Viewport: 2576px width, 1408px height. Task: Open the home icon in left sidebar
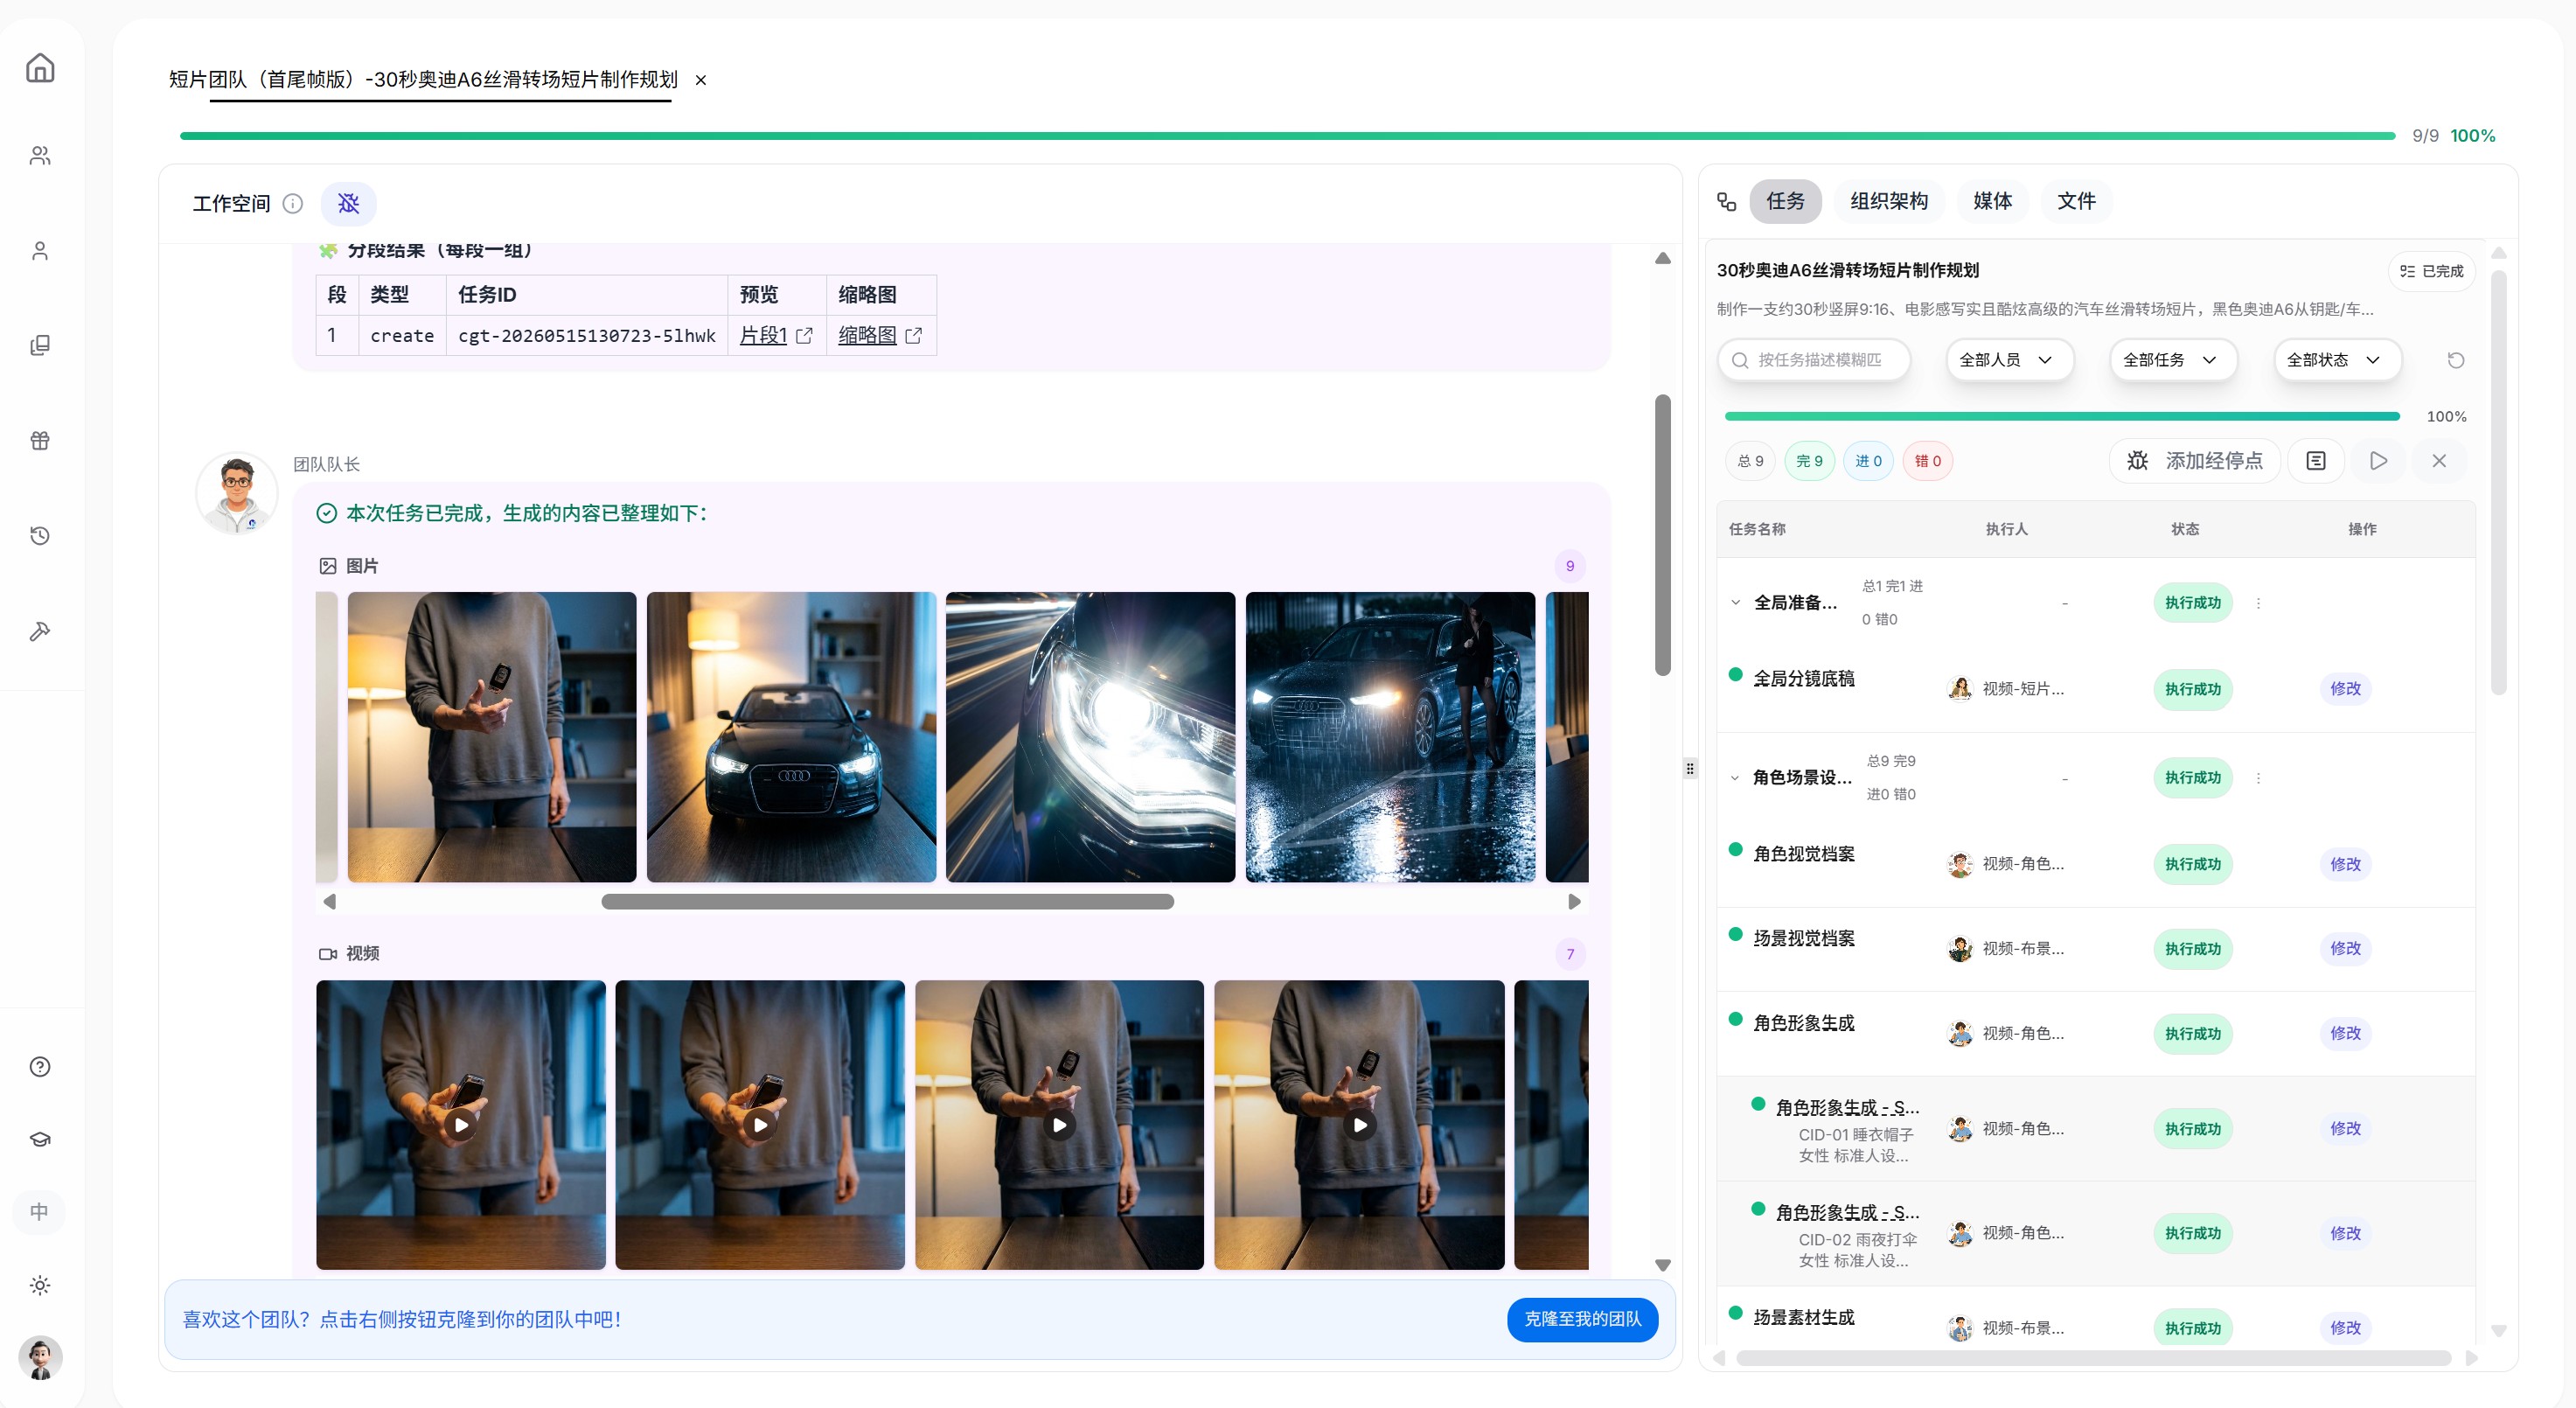tap(40, 68)
